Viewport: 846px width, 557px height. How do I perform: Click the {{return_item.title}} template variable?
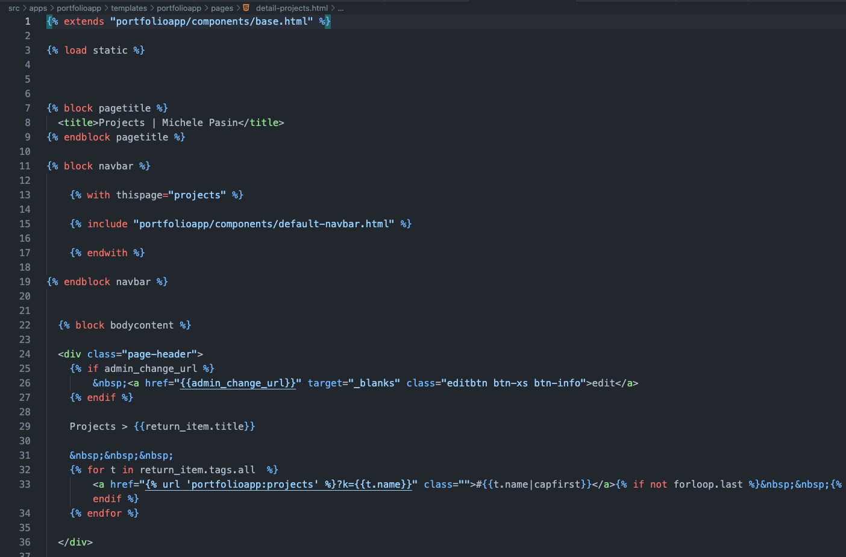click(194, 427)
